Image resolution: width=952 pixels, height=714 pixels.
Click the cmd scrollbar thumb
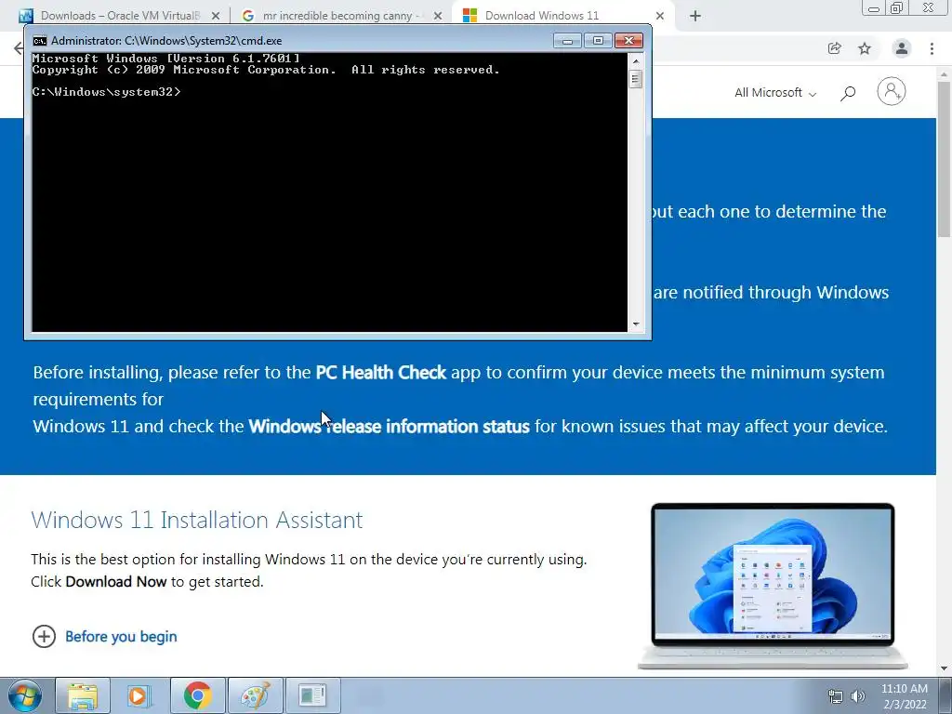(636, 79)
